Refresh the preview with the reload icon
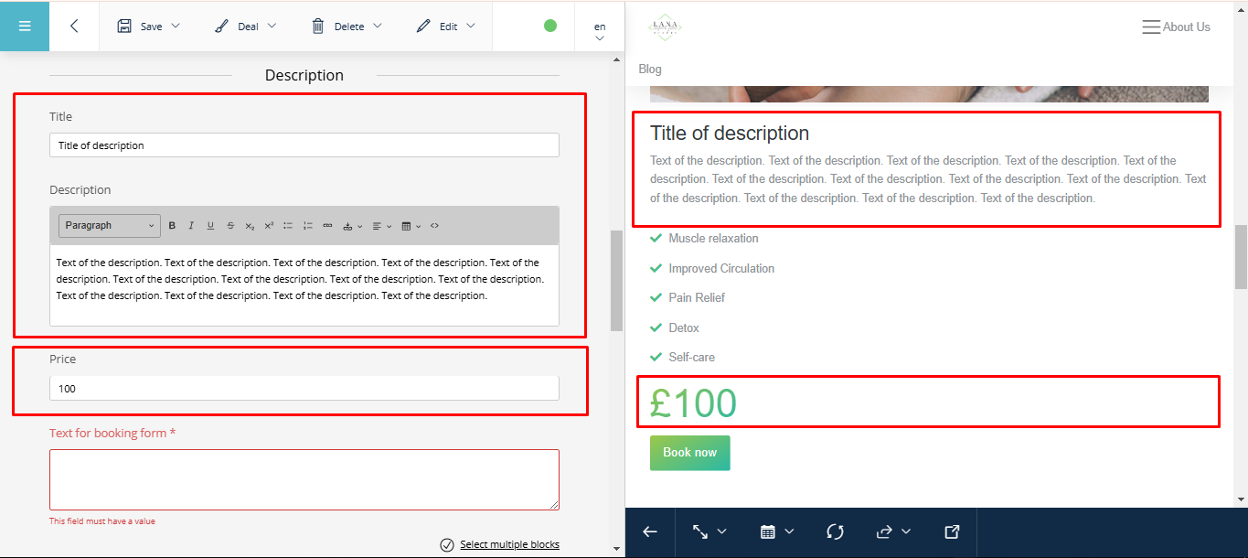The height and width of the screenshot is (558, 1248). [x=835, y=531]
